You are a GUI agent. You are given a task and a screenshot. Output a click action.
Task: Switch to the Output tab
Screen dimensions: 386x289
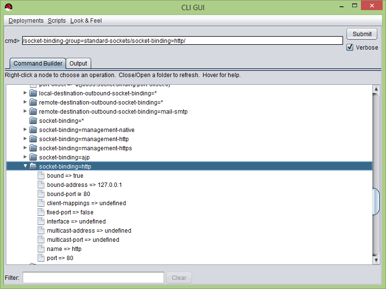(78, 63)
